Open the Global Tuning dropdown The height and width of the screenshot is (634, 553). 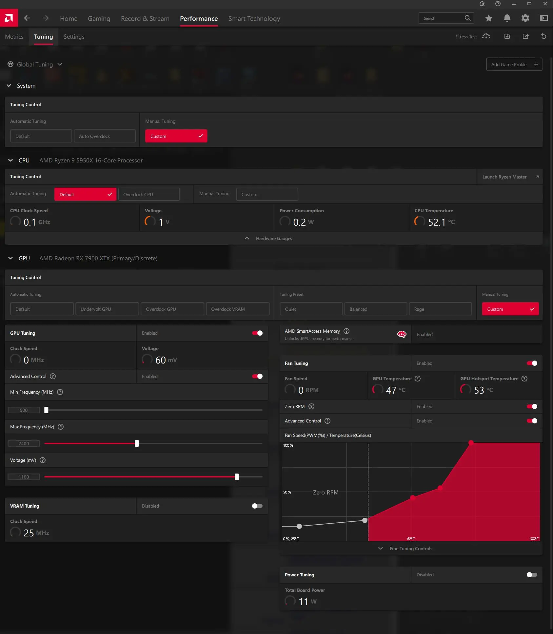pyautogui.click(x=35, y=65)
